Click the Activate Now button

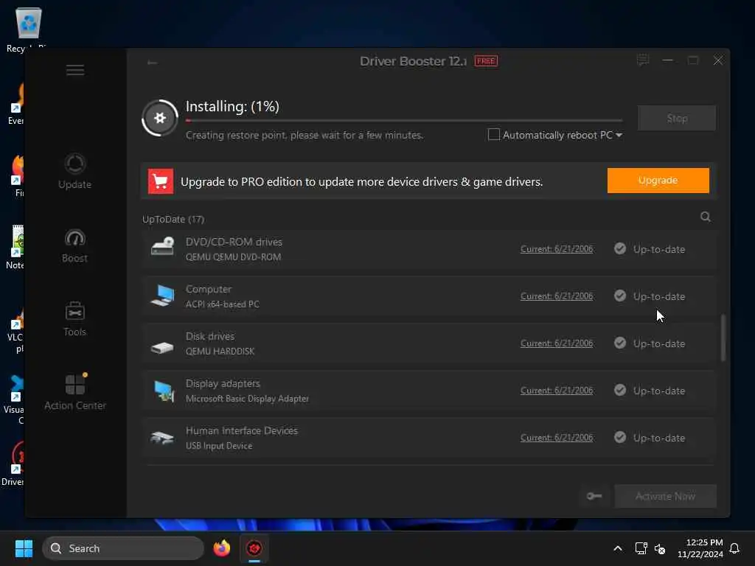pos(665,496)
